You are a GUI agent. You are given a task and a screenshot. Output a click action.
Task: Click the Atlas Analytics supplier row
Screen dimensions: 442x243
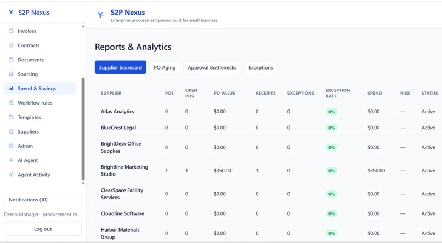[x=268, y=112]
